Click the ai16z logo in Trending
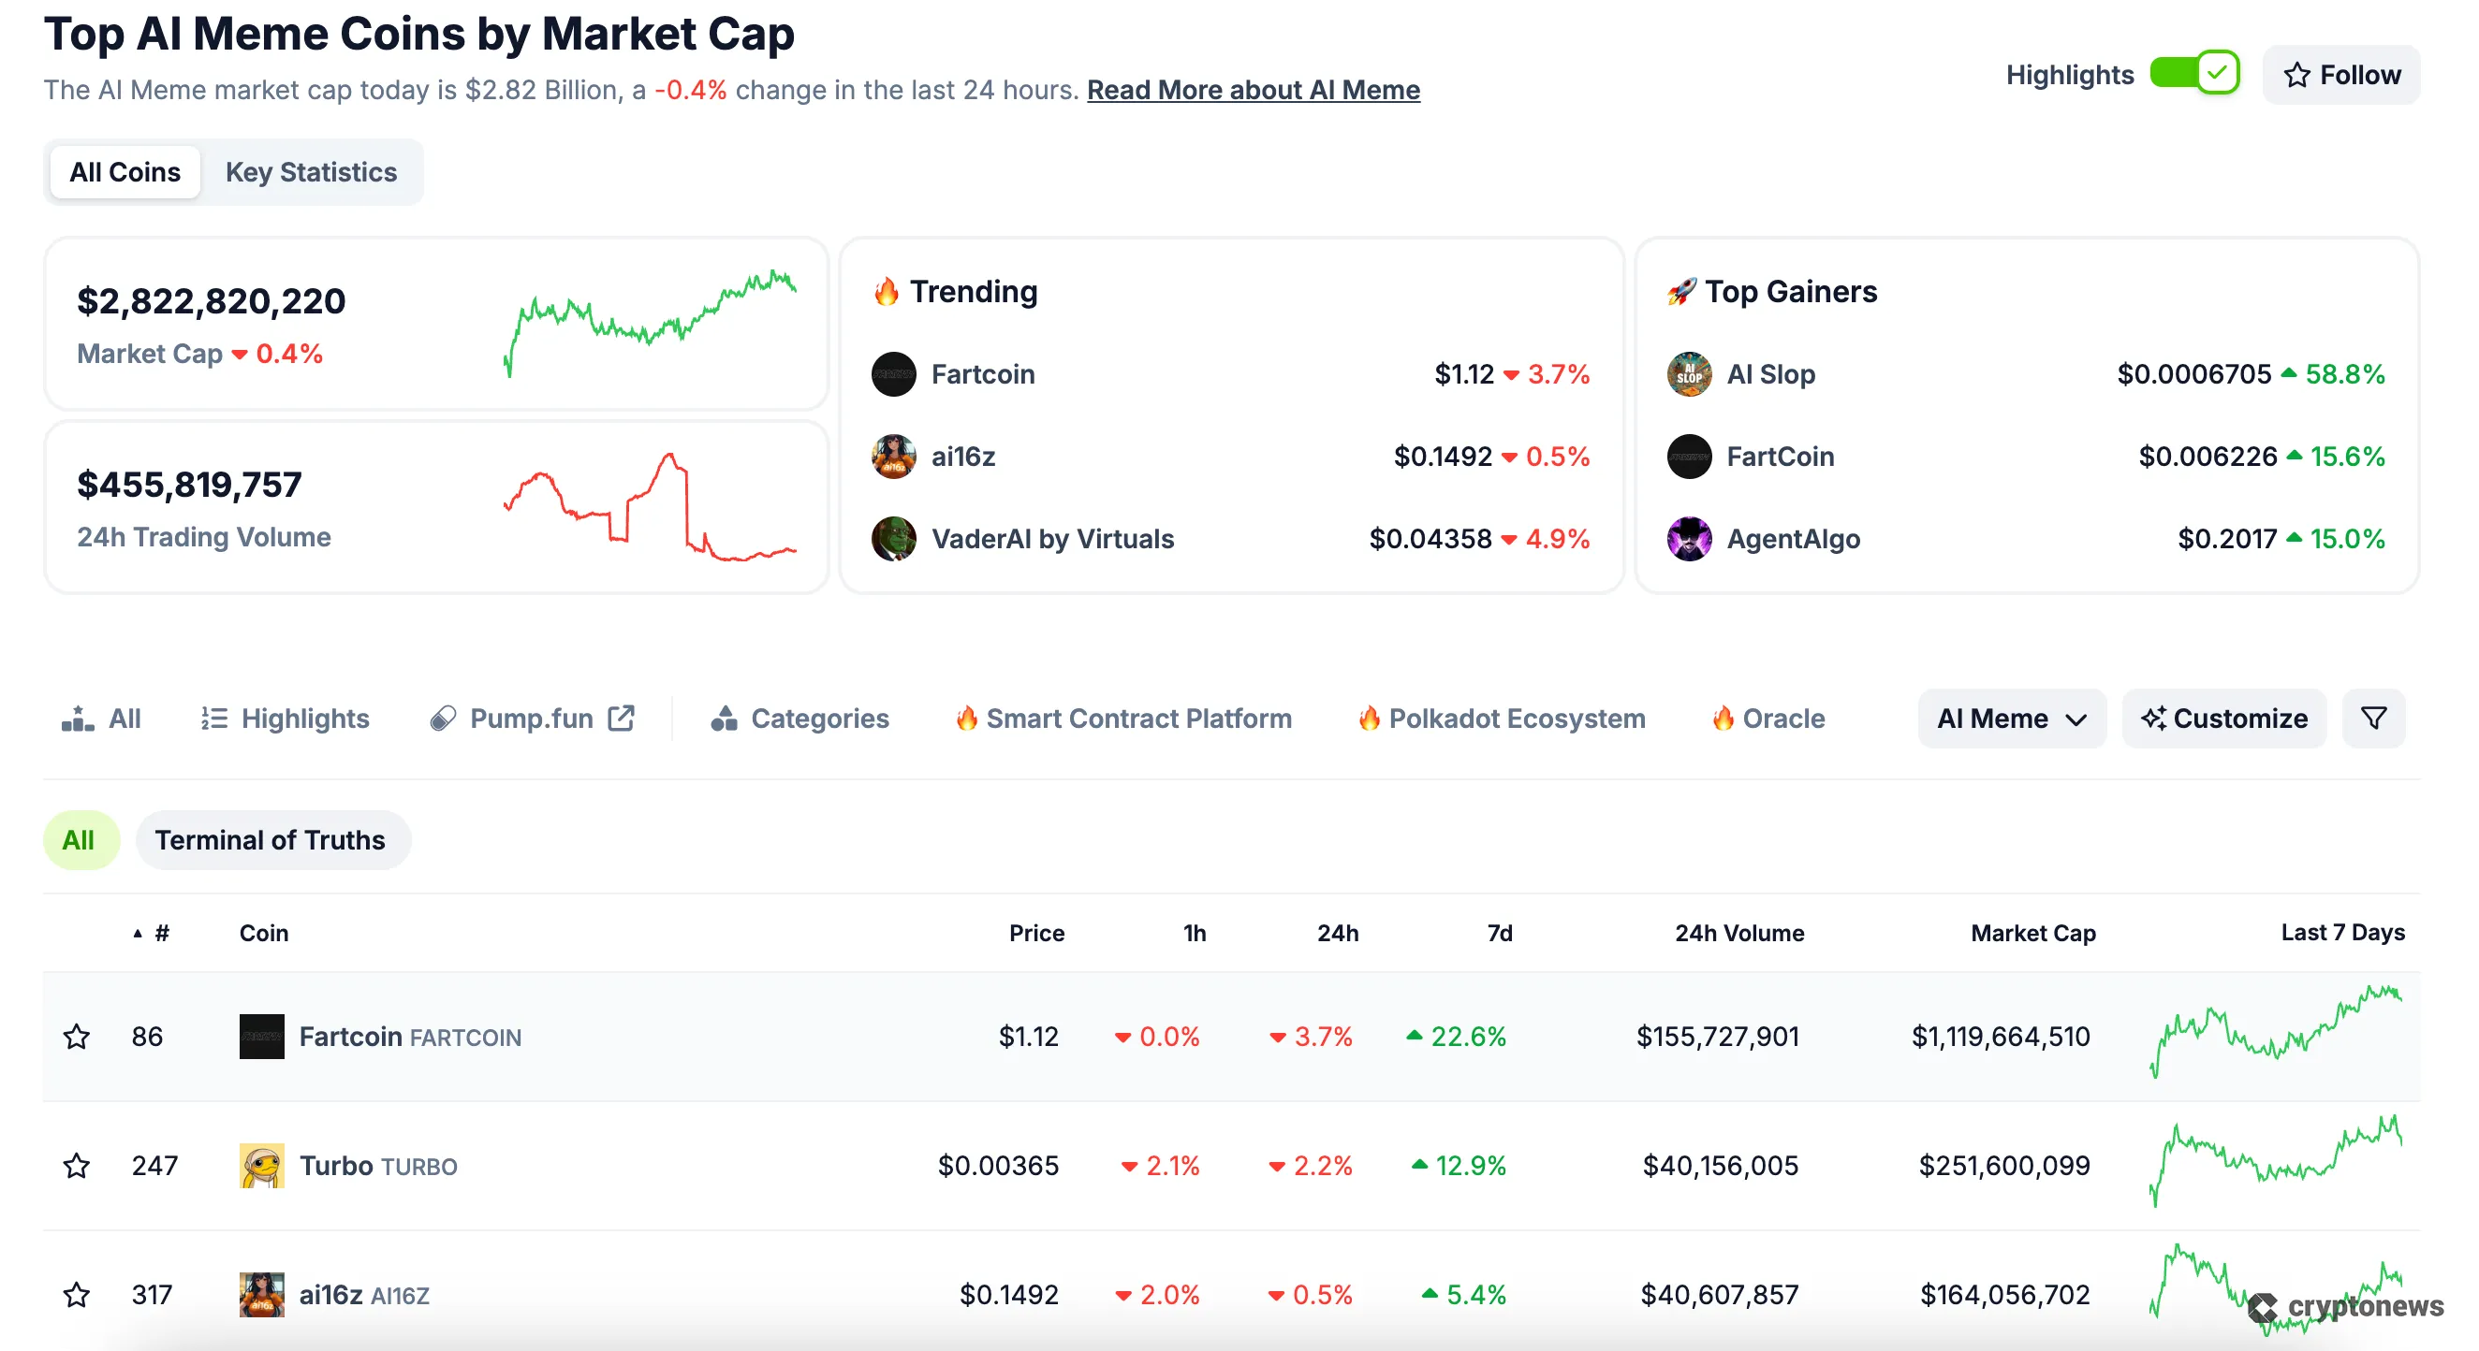 [893, 457]
